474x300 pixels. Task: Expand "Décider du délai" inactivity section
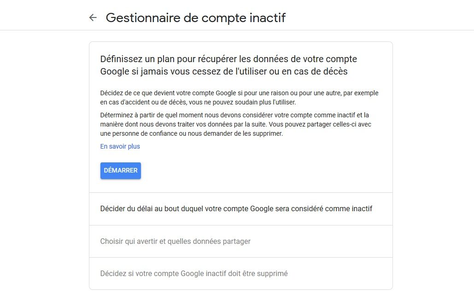pyautogui.click(x=236, y=209)
